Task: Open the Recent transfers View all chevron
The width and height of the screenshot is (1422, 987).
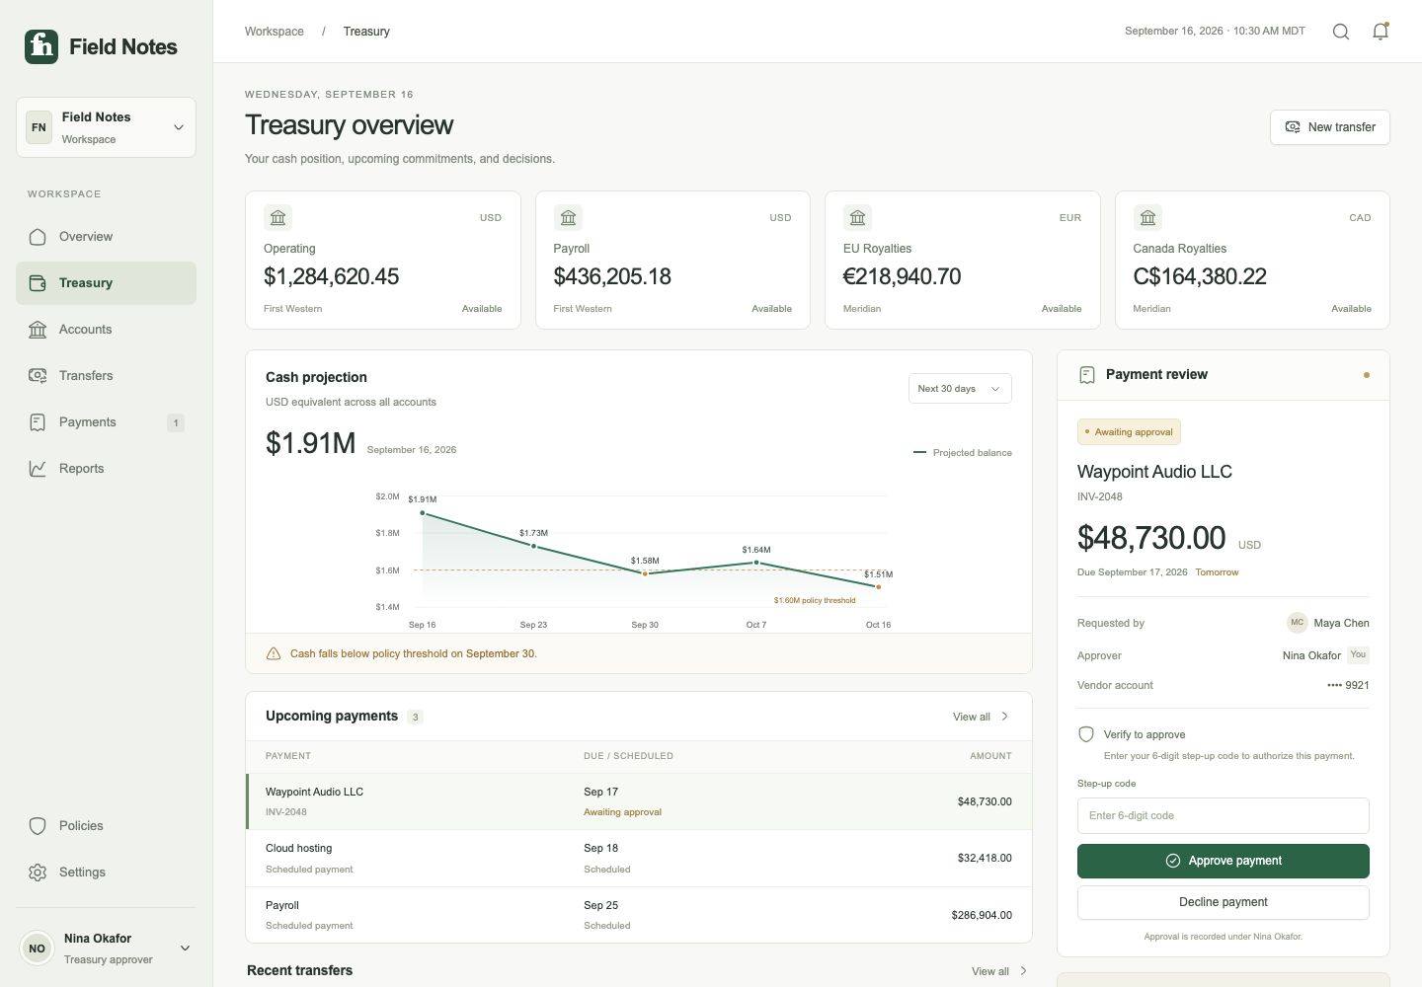Action: pyautogui.click(x=1024, y=971)
